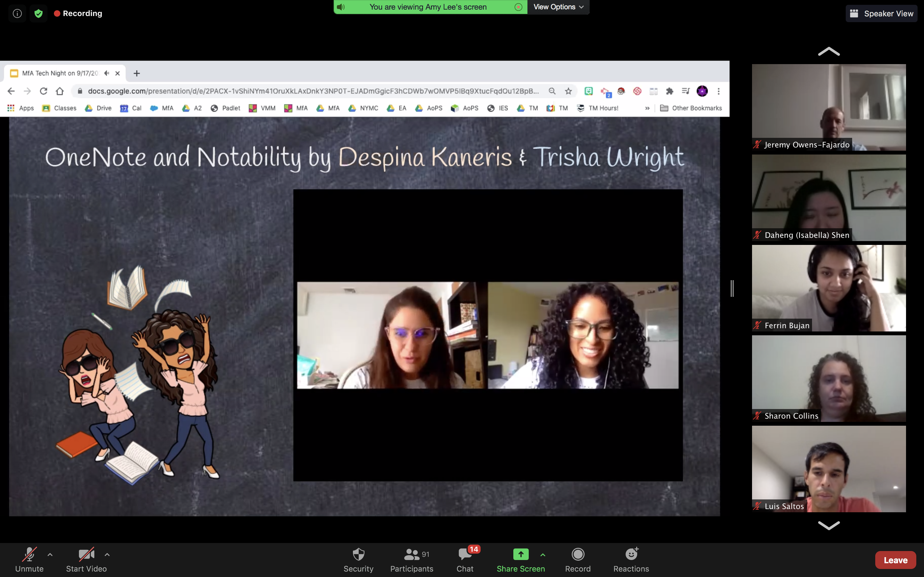Click the browser Home icon
The height and width of the screenshot is (577, 924).
coord(60,91)
